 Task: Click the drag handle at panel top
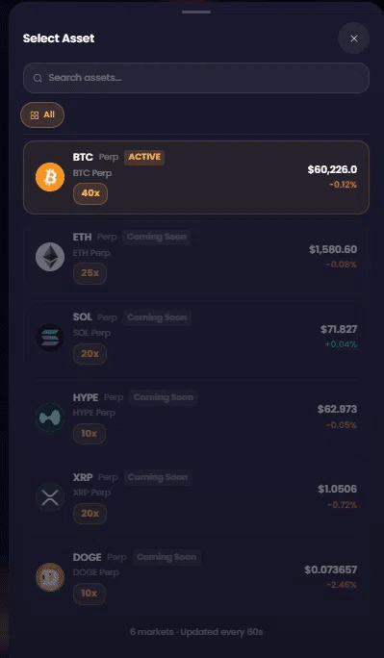196,12
